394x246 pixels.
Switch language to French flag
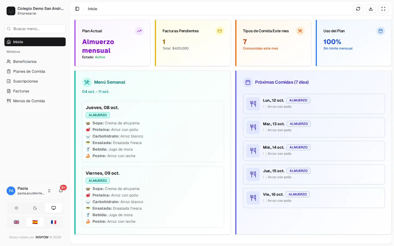(54, 222)
